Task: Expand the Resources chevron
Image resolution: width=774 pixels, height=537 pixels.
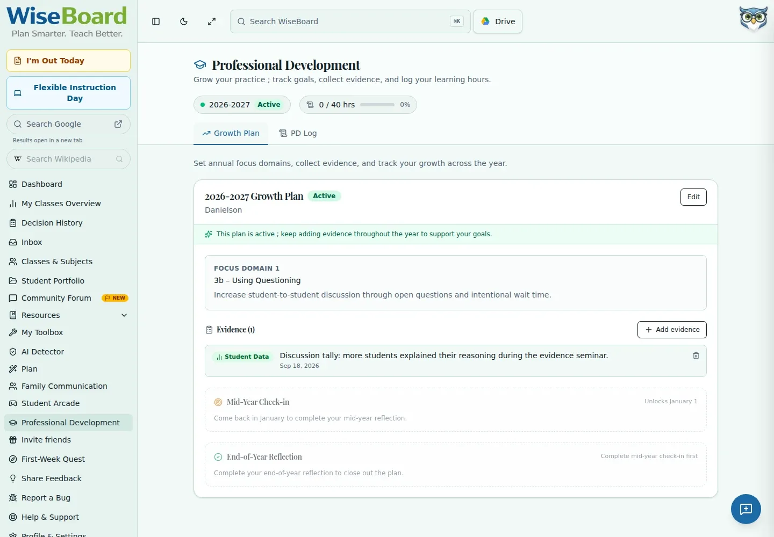Action: (x=124, y=315)
